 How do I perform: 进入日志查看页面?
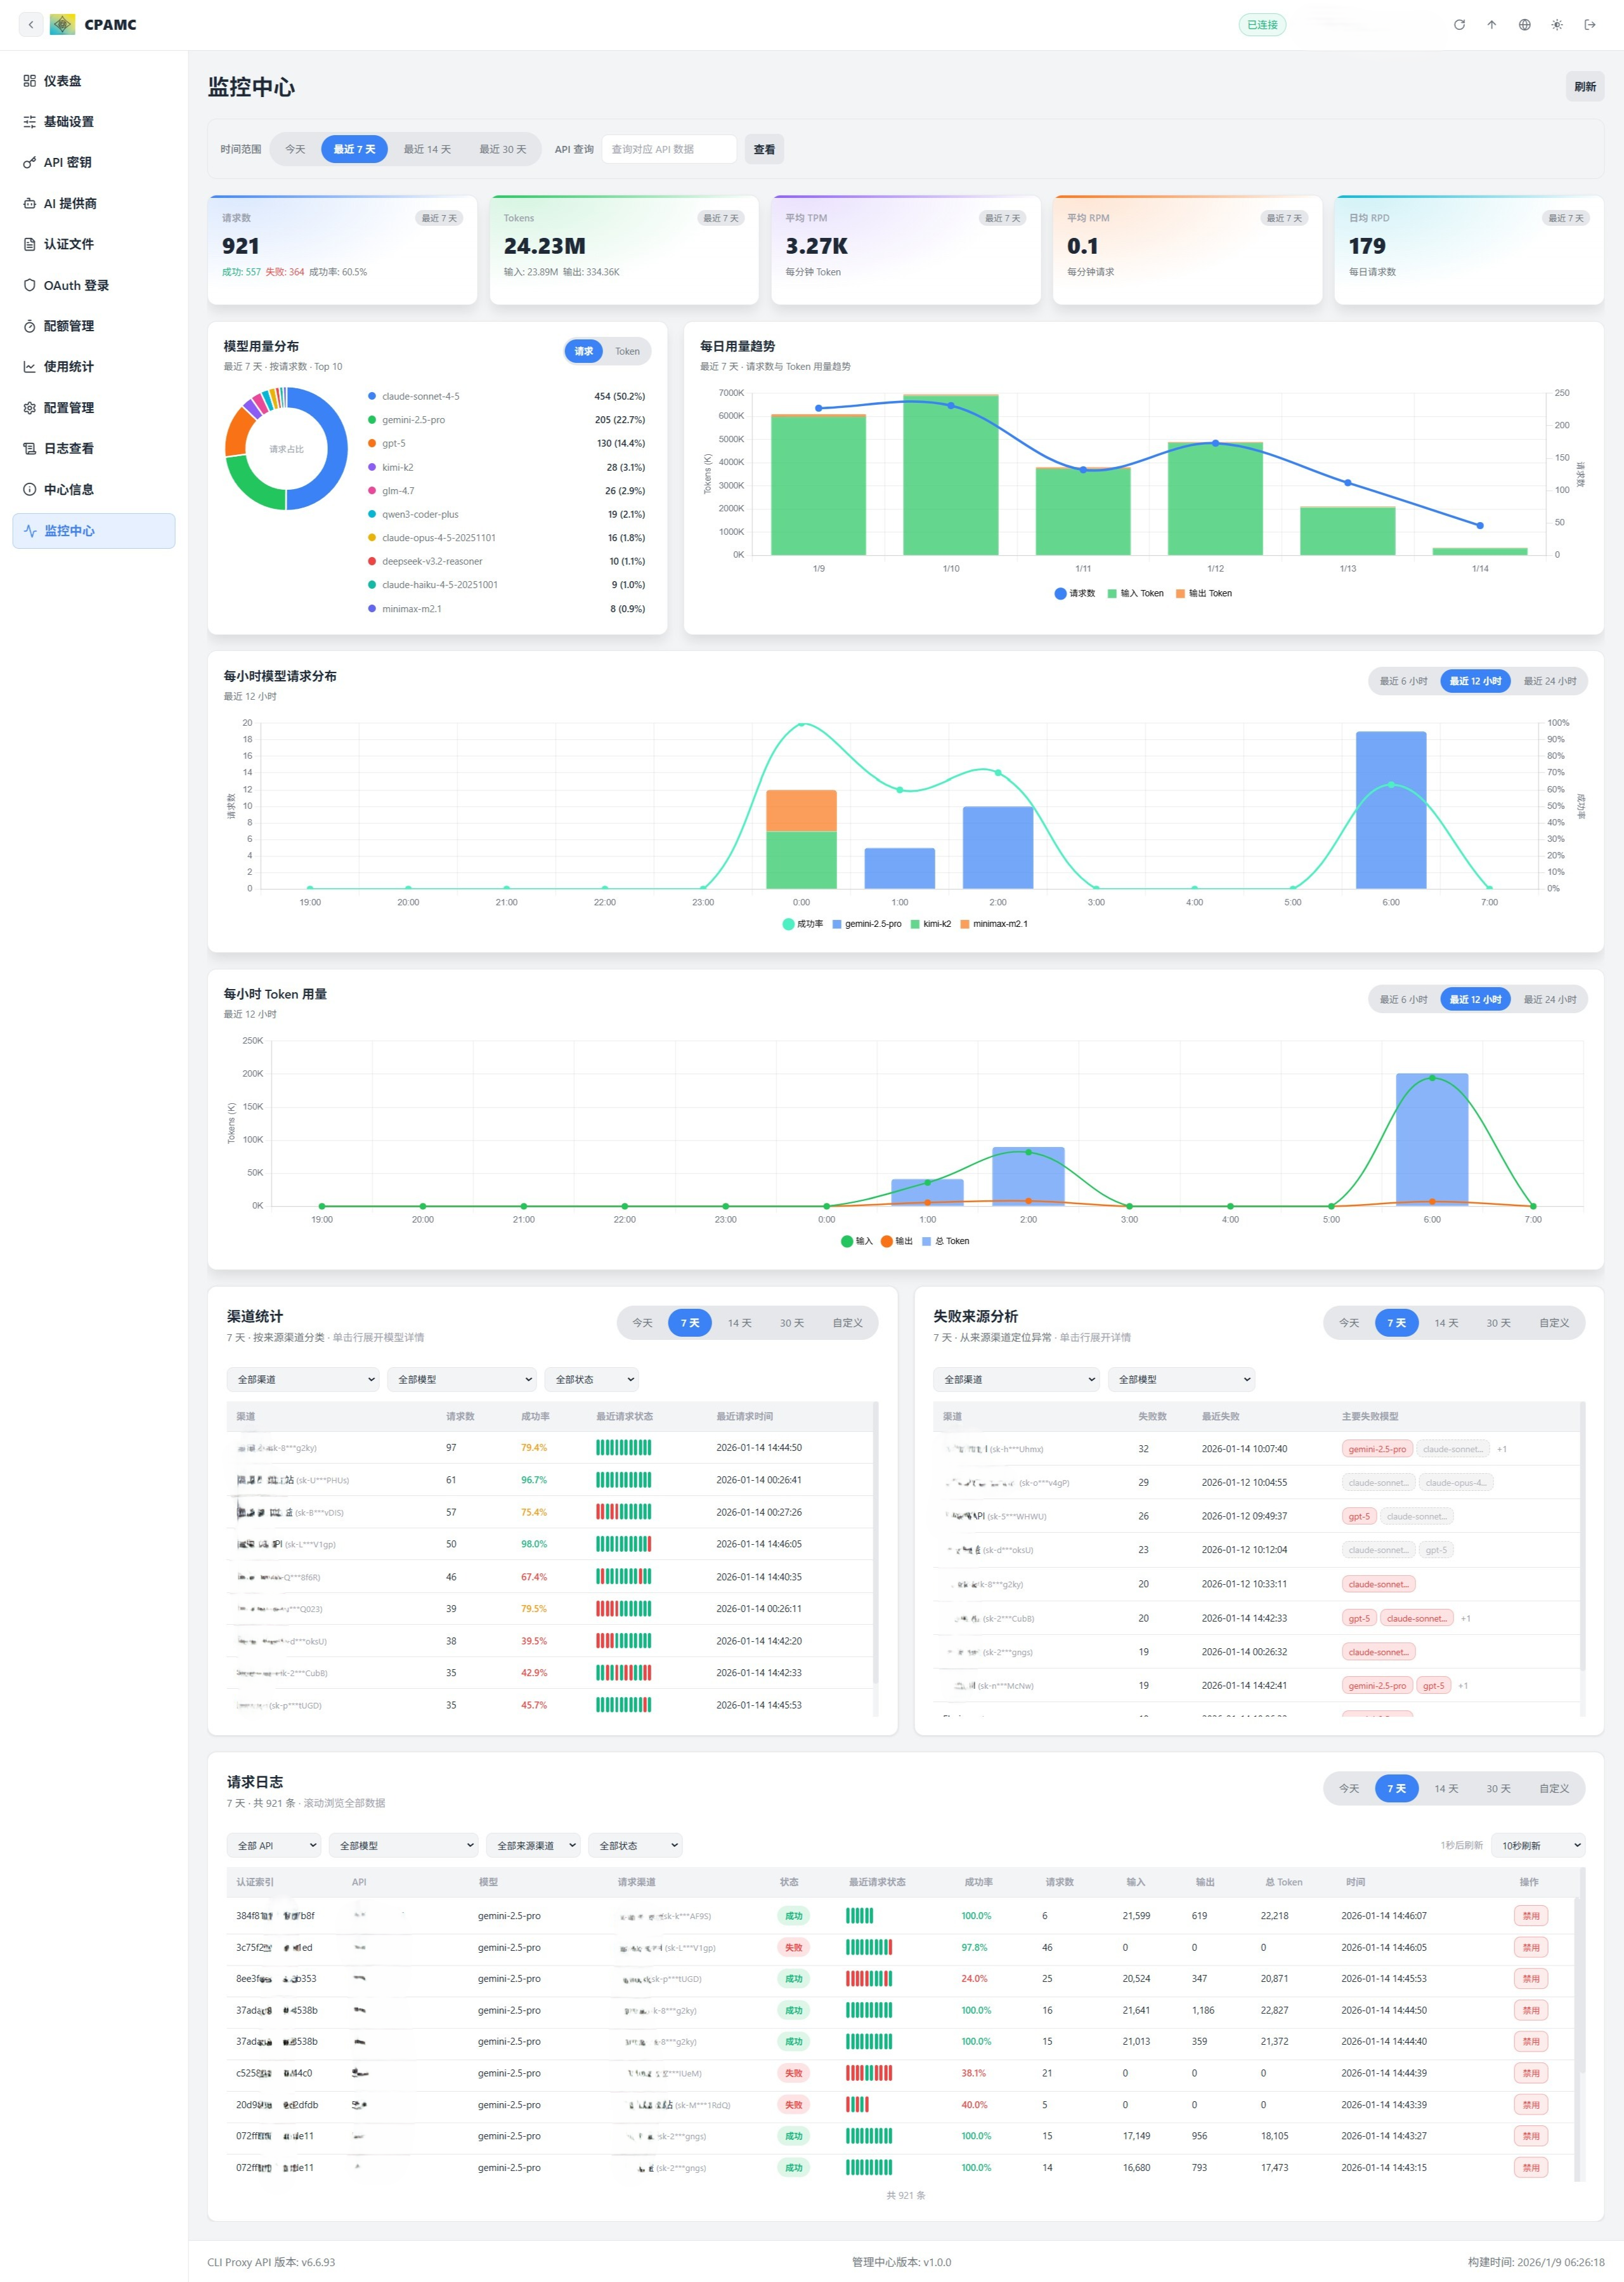pos(69,447)
